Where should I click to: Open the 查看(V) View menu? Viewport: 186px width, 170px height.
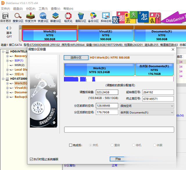(56, 9)
